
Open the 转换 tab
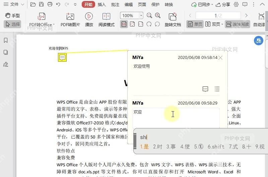169,5
